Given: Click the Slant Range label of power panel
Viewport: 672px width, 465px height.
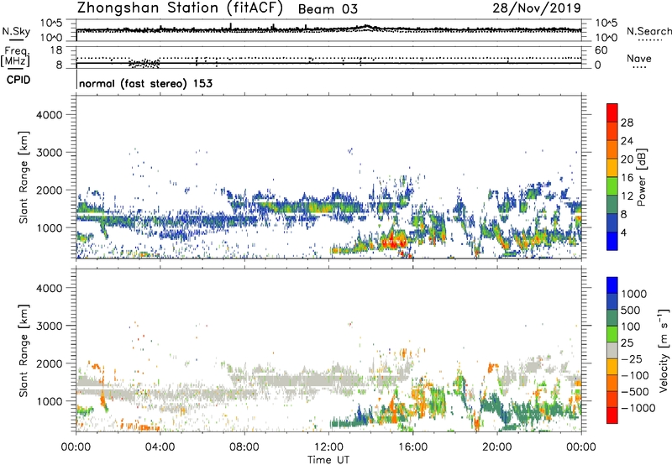Looking at the screenshot, I should 24,177.
